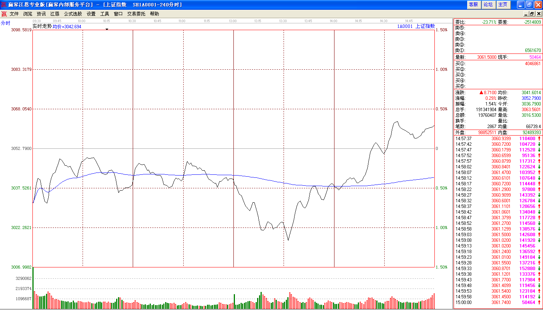Screen dimensions: 543x310
Task: Click the 主页 button in title bar
Action: (503, 5)
